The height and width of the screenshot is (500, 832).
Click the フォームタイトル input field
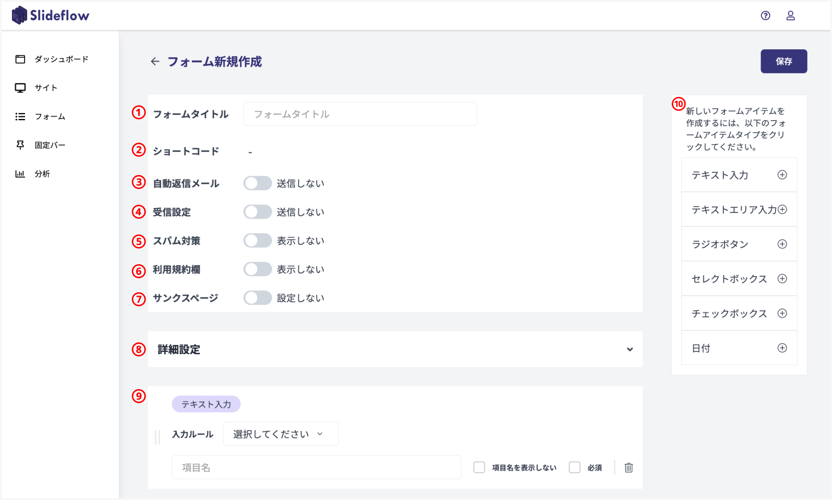pyautogui.click(x=360, y=114)
